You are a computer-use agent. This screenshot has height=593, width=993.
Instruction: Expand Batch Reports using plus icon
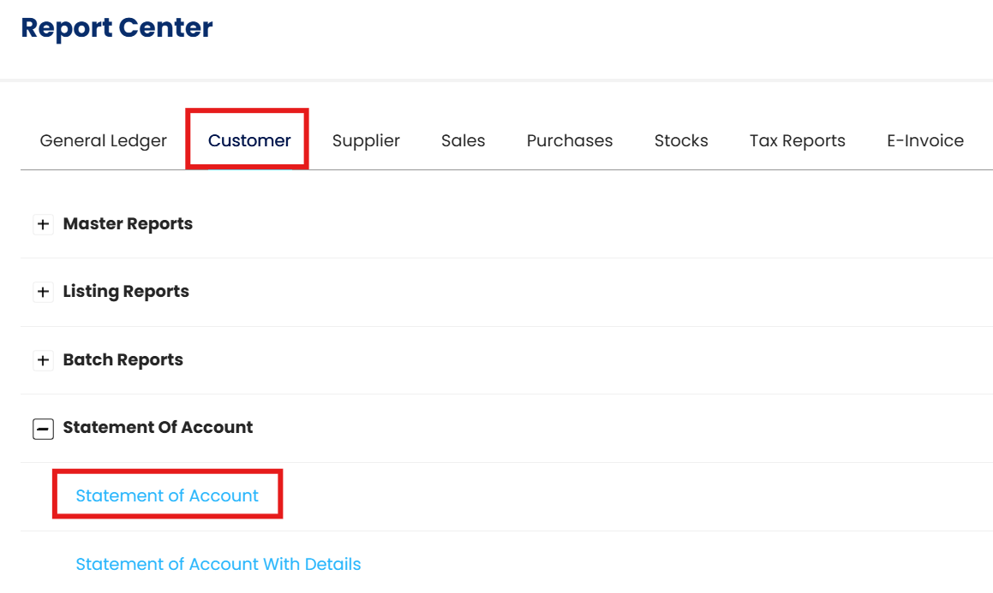43,361
